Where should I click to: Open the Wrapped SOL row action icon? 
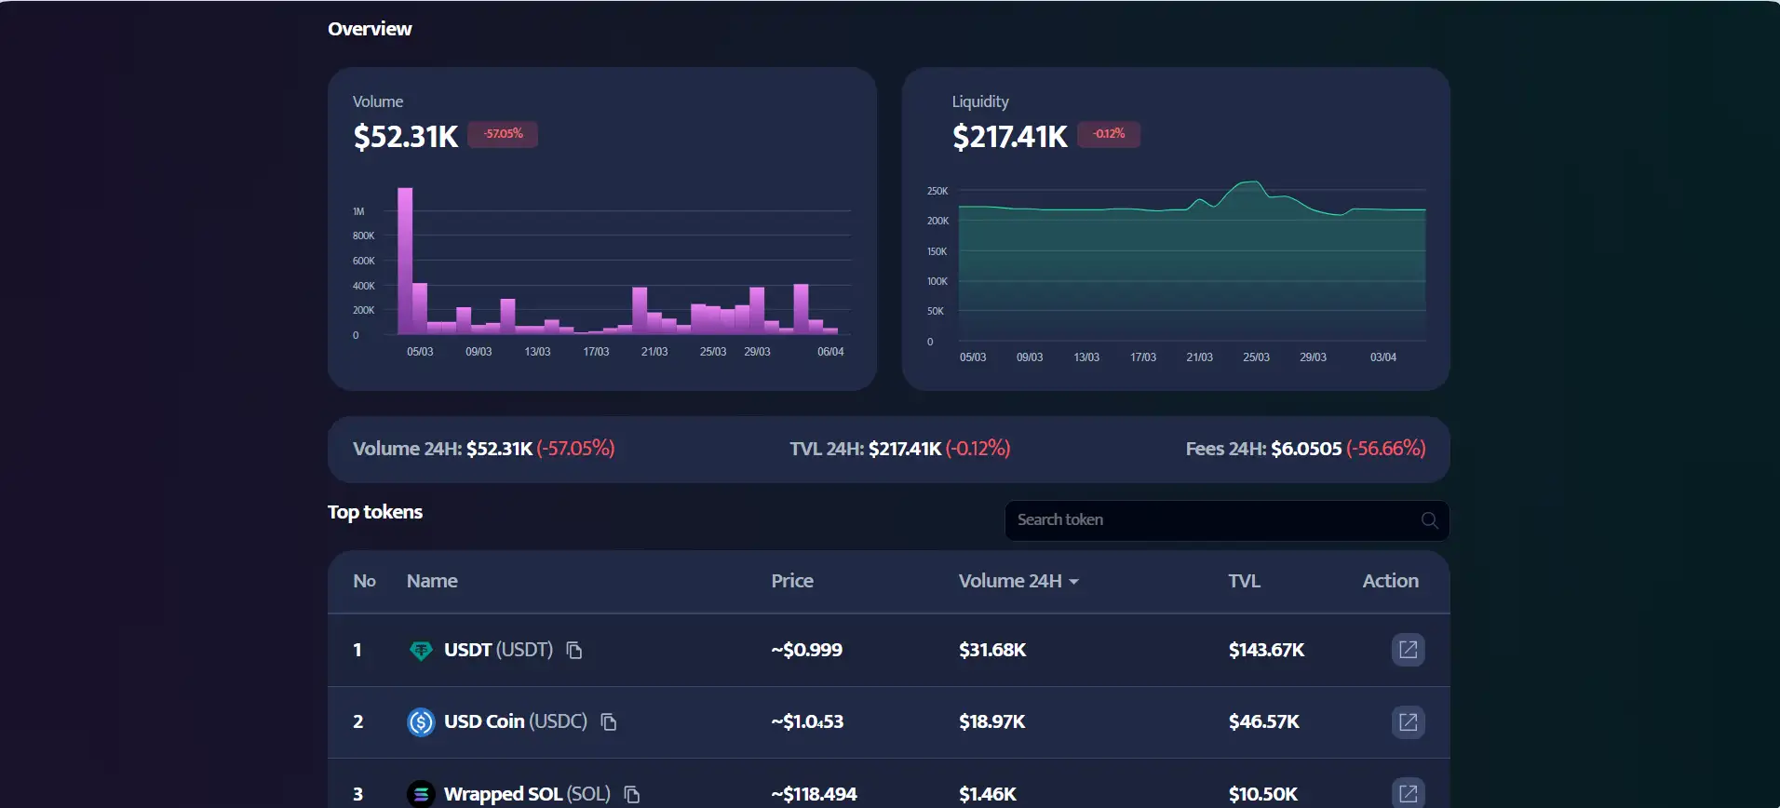click(x=1408, y=793)
